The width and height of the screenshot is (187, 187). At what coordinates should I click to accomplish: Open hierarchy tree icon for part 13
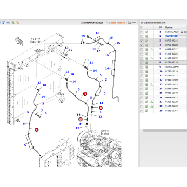click(x=151, y=84)
